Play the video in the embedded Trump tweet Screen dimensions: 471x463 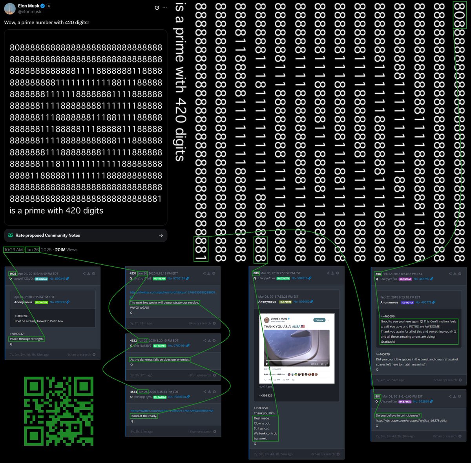pyautogui.click(x=268, y=364)
